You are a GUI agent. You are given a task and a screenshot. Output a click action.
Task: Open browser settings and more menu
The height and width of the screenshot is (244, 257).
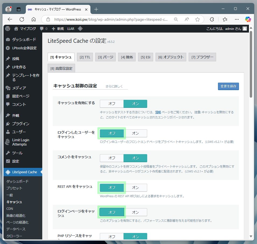pos(237,19)
